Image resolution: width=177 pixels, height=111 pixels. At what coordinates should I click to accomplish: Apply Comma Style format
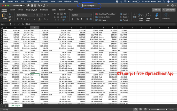pyautogui.click(x=81, y=19)
